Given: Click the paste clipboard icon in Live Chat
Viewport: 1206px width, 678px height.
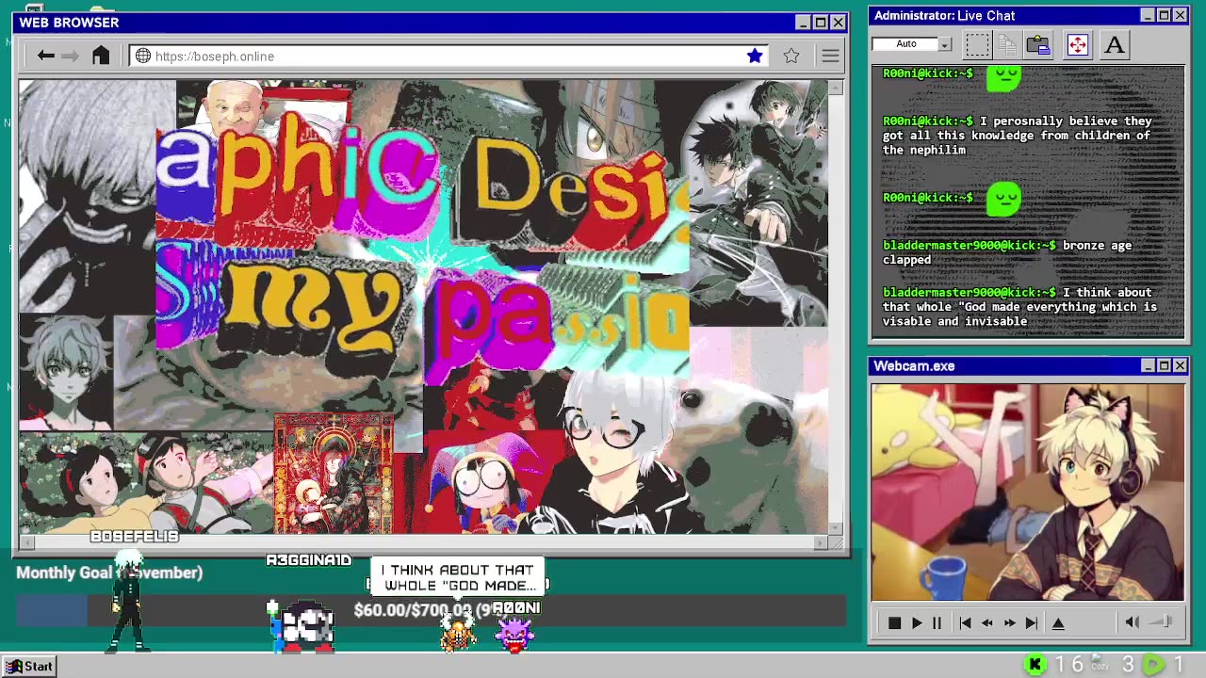Looking at the screenshot, I should tap(1038, 44).
